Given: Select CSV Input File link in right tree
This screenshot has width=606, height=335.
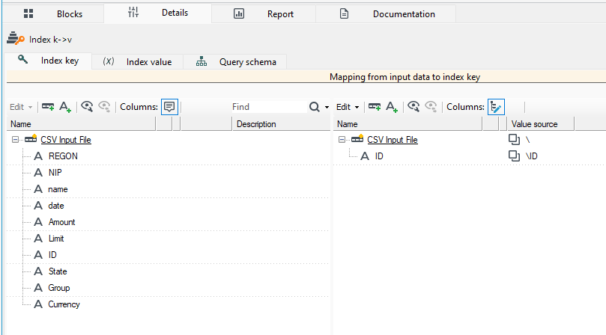Looking at the screenshot, I should coord(393,140).
